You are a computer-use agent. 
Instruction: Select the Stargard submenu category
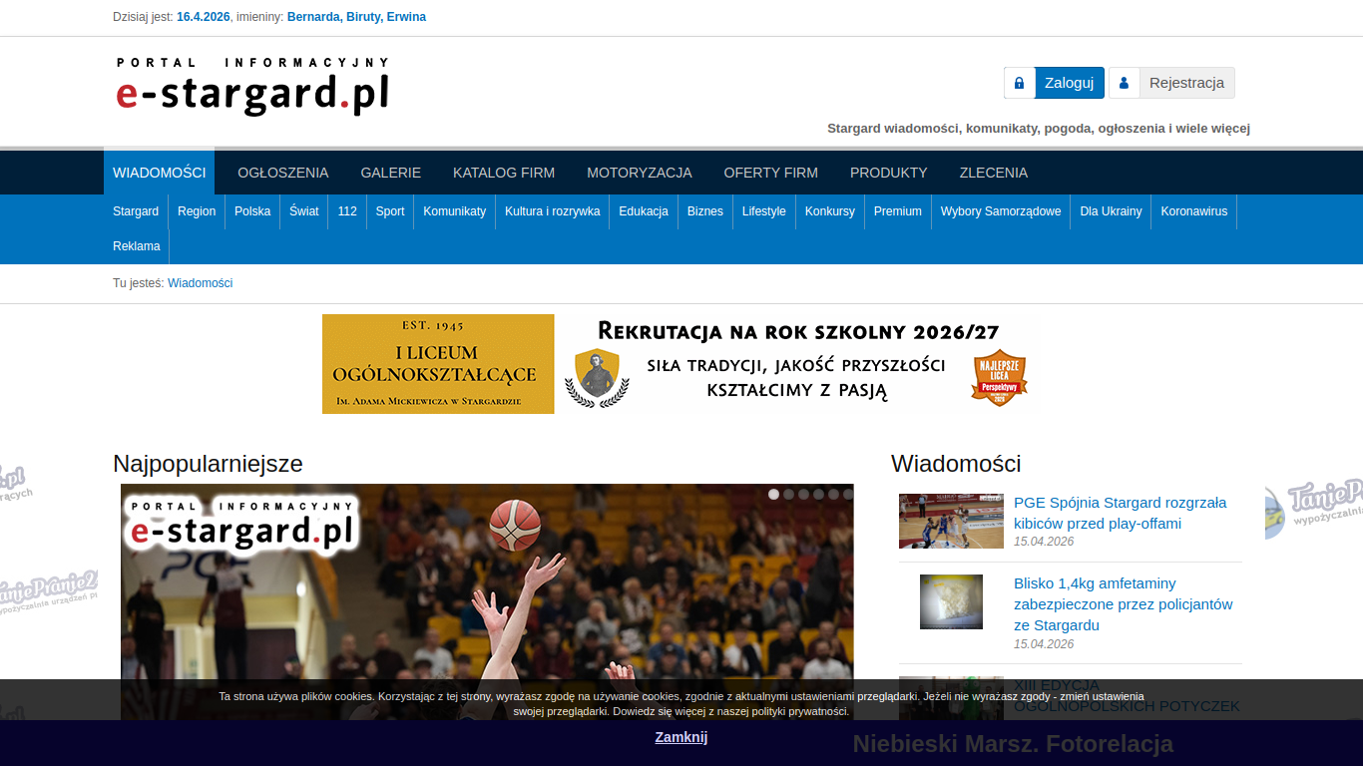click(x=136, y=211)
